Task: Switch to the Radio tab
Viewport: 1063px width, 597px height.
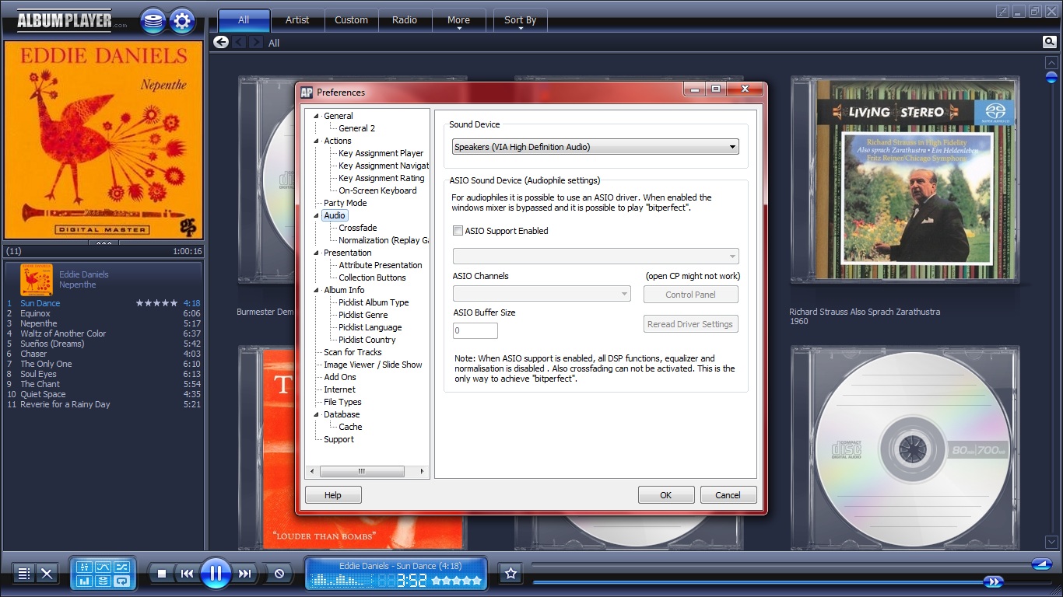Action: 405,20
